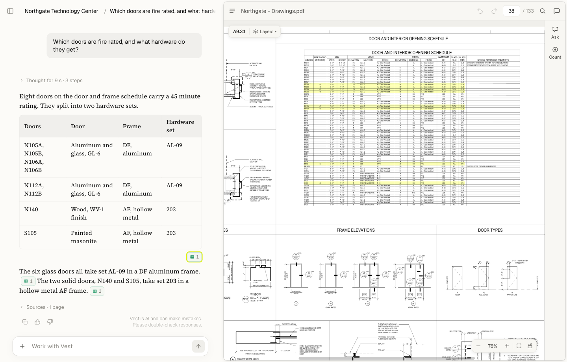Open the citation chip after "hollow metal AF frame."

click(x=97, y=291)
